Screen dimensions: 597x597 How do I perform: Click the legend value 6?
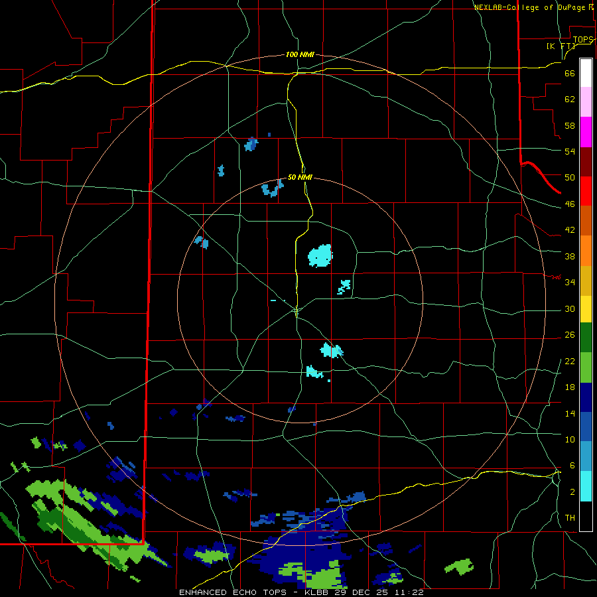click(x=572, y=466)
